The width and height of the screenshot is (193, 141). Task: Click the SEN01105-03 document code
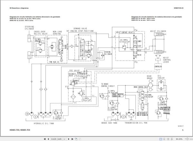pos(179,8)
